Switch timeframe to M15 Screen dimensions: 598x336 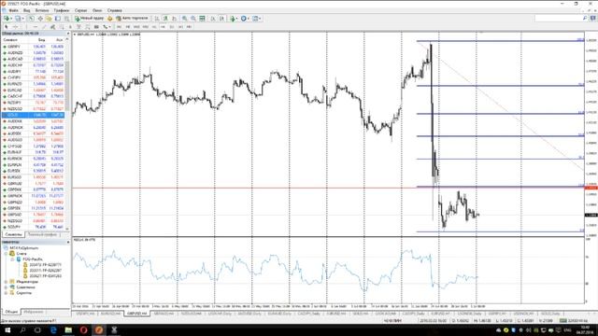(x=136, y=27)
